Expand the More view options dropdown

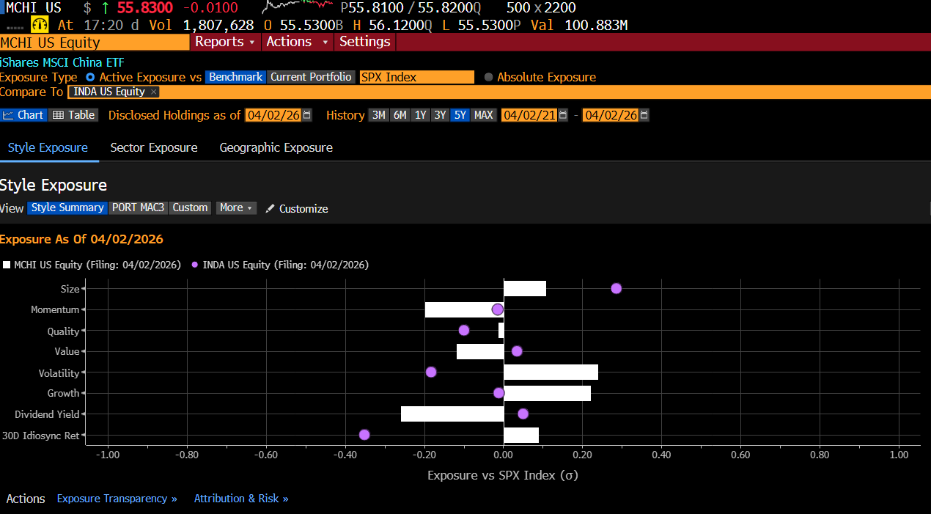(x=235, y=208)
